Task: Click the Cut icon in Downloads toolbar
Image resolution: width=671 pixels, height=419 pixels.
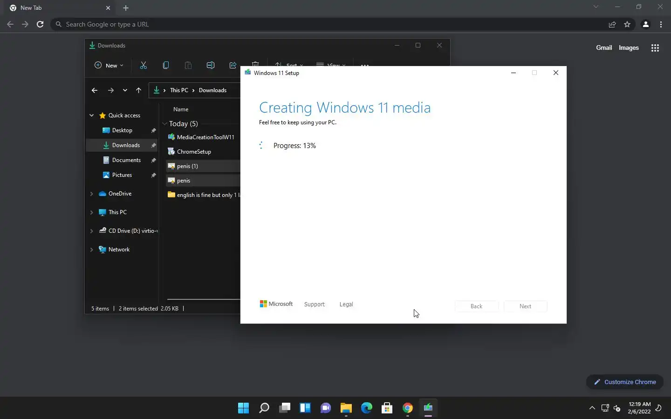Action: 144,65
